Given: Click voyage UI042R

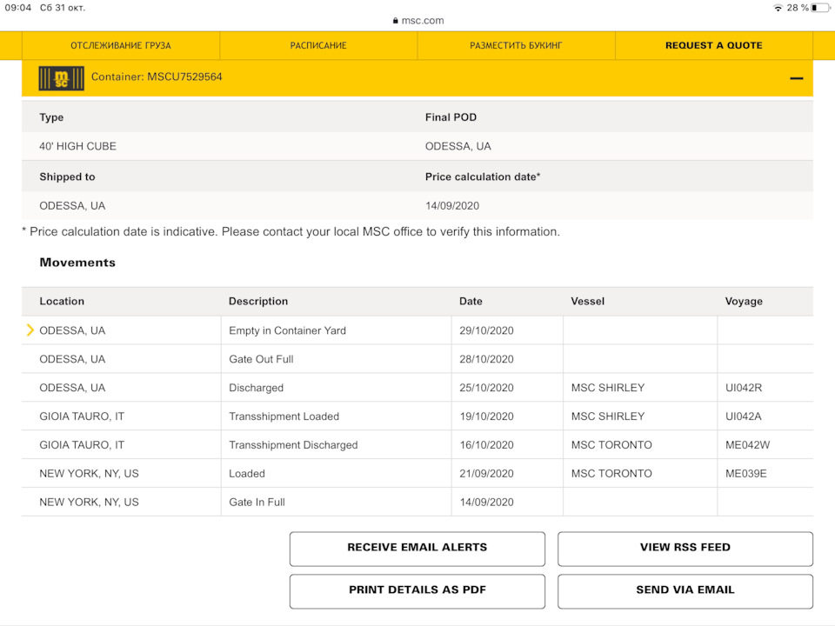Looking at the screenshot, I should [x=744, y=388].
